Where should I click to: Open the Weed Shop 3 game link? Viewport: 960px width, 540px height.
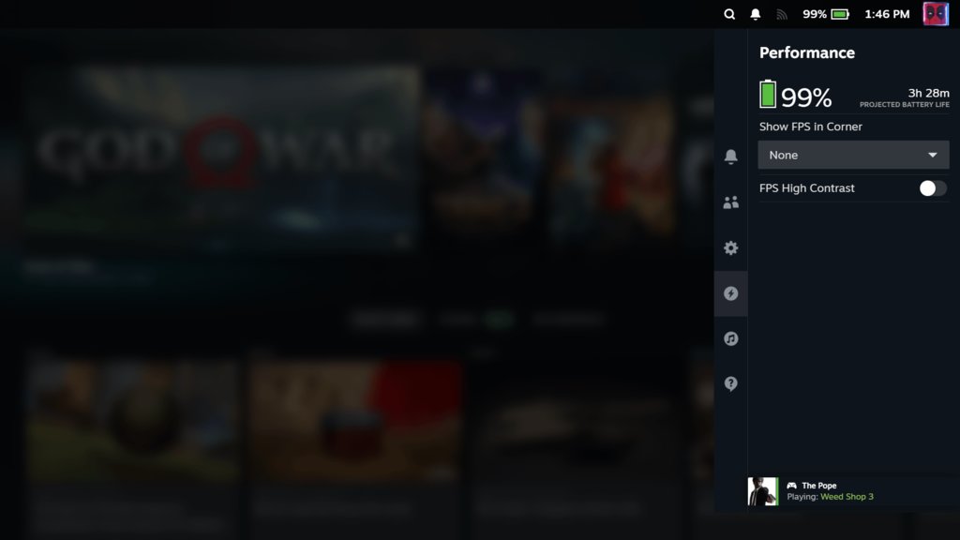point(847,497)
